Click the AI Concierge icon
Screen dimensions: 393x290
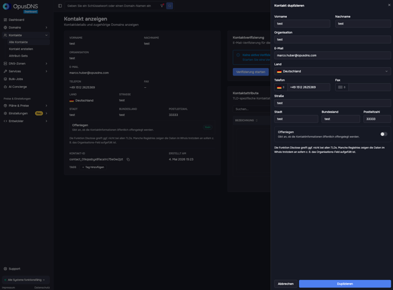point(5,87)
